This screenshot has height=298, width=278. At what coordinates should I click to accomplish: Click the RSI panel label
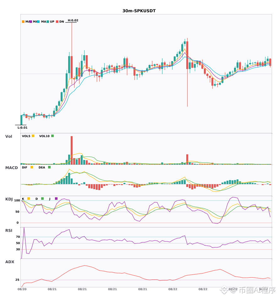point(8,230)
